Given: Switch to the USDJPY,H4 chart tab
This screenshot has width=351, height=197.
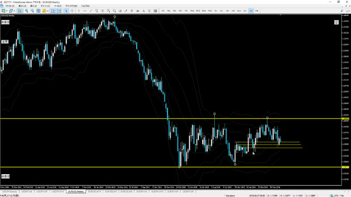Looking at the screenshot, I should click(27, 192).
